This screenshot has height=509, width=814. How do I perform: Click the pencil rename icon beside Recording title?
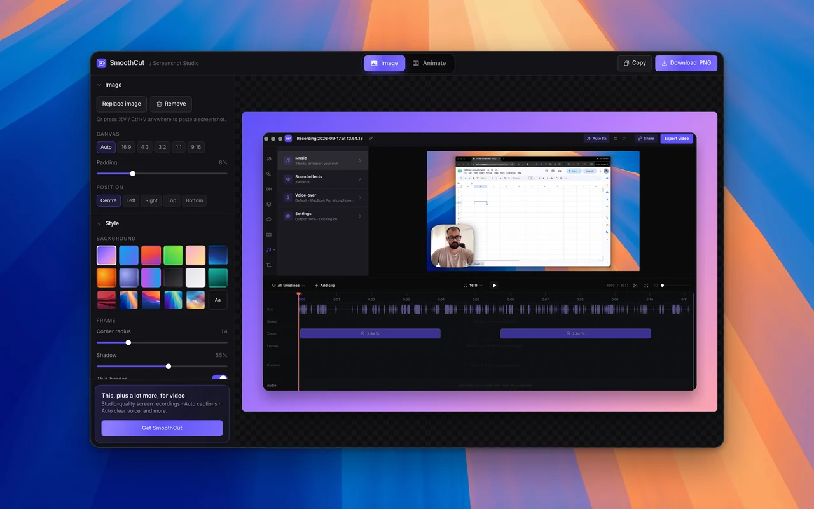click(x=371, y=138)
